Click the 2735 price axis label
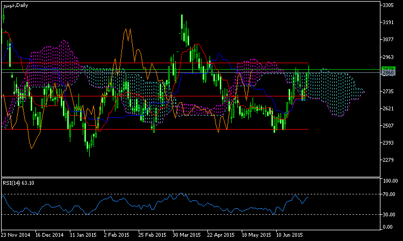This screenshot has height=241, width=403. tap(388, 92)
